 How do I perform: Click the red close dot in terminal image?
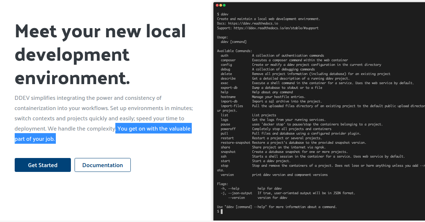click(x=217, y=5)
